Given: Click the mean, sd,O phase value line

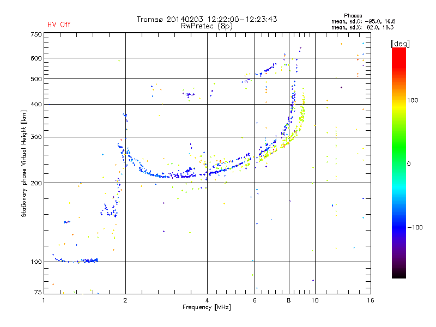Looking at the screenshot, I should click(x=363, y=21).
